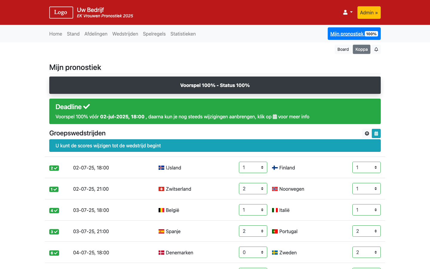Click the Admin button
This screenshot has height=269, width=430.
(369, 13)
